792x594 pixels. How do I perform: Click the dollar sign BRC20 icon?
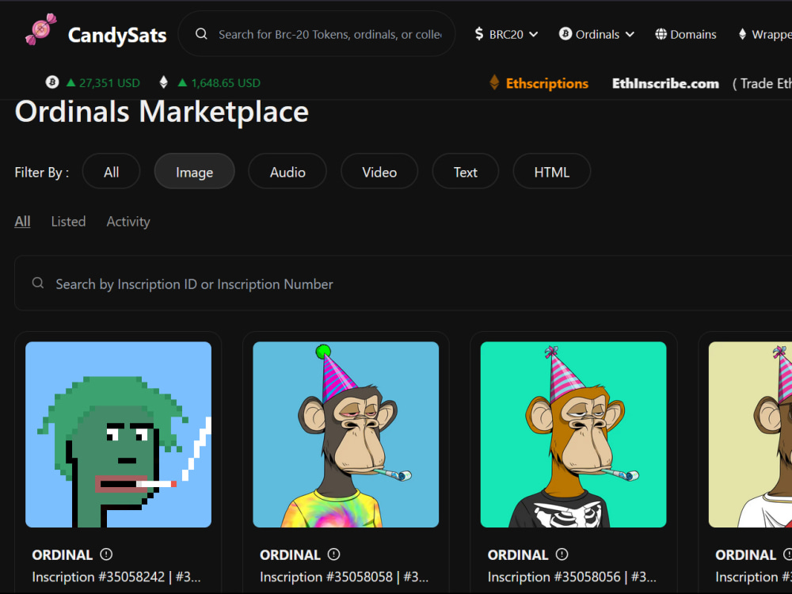[479, 34]
